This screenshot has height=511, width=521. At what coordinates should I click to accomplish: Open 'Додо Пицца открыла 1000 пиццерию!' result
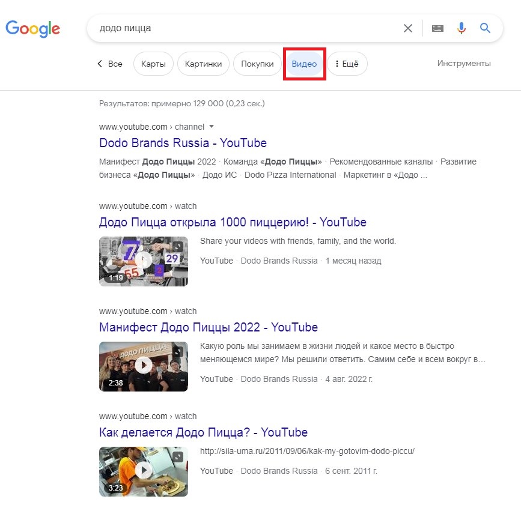[233, 222]
